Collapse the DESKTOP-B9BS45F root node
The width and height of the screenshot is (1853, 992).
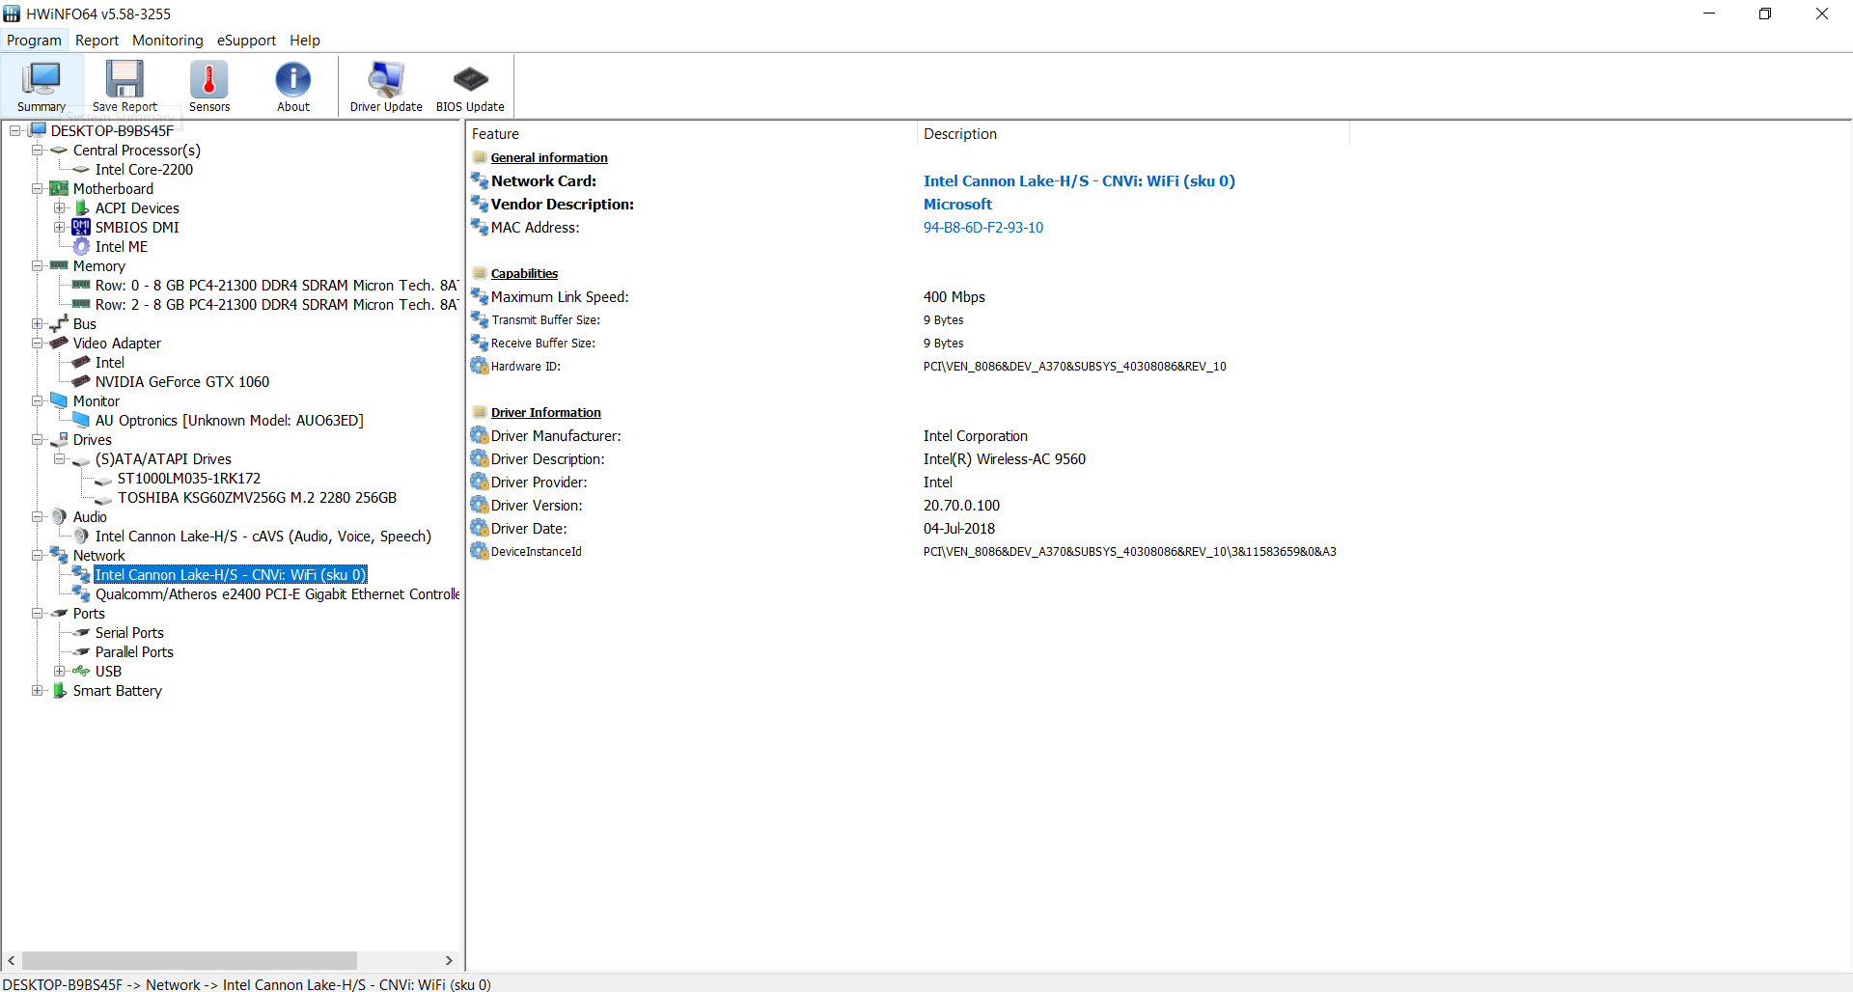(x=14, y=130)
